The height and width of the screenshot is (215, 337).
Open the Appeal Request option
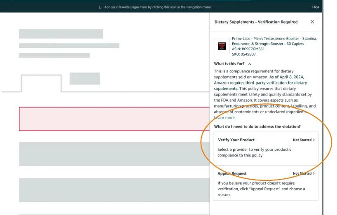pyautogui.click(x=265, y=183)
